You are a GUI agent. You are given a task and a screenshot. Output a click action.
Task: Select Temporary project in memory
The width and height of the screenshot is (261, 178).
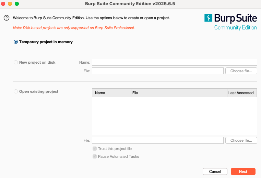coord(16,42)
